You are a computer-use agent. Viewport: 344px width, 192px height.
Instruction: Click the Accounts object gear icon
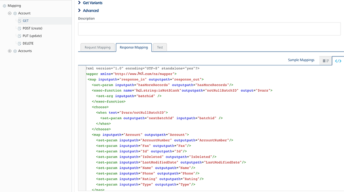point(15,51)
